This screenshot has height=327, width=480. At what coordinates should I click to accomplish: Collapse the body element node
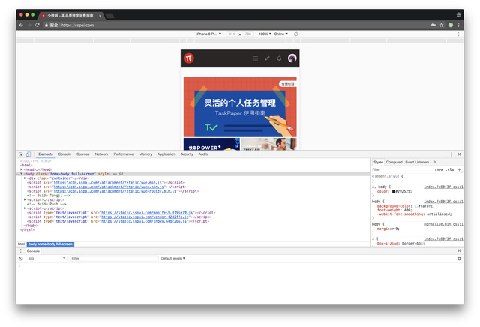pos(22,174)
